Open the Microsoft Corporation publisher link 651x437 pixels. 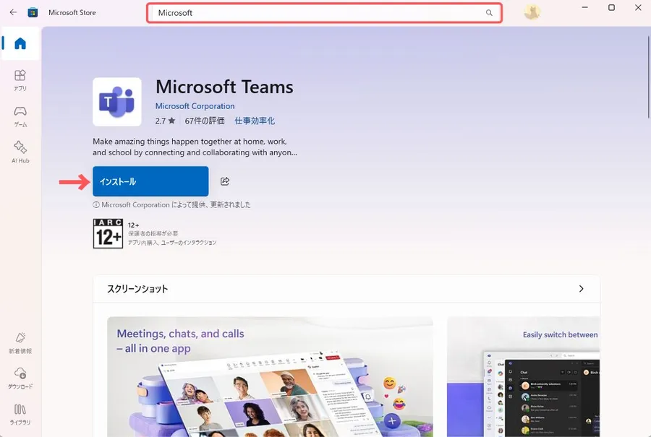195,106
